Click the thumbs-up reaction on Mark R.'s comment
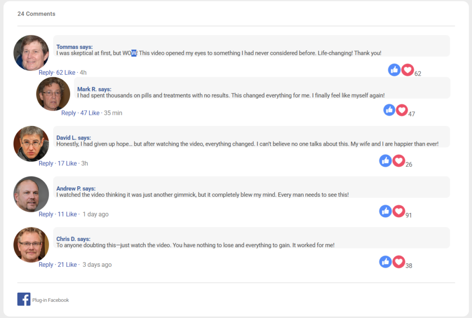 389,110
